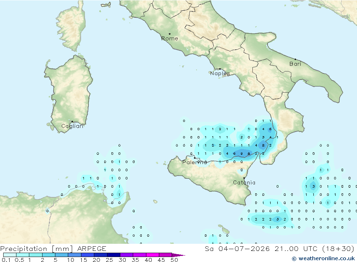Select the Rome city label
357x262 pixels.
pos(170,39)
